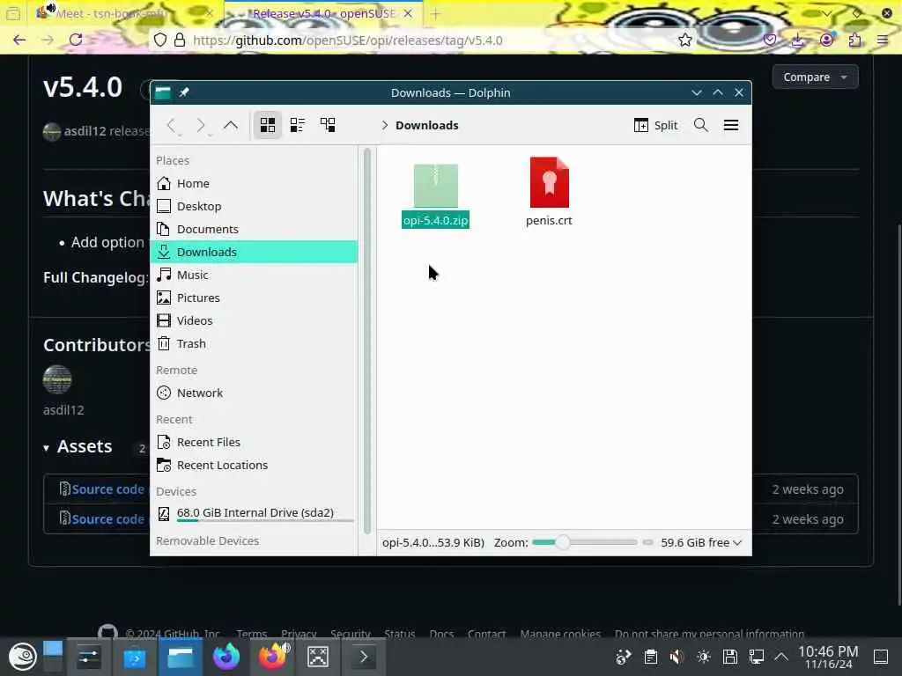This screenshot has width=902, height=676.
Task: Open the clipboard tray icon
Action: 651,657
